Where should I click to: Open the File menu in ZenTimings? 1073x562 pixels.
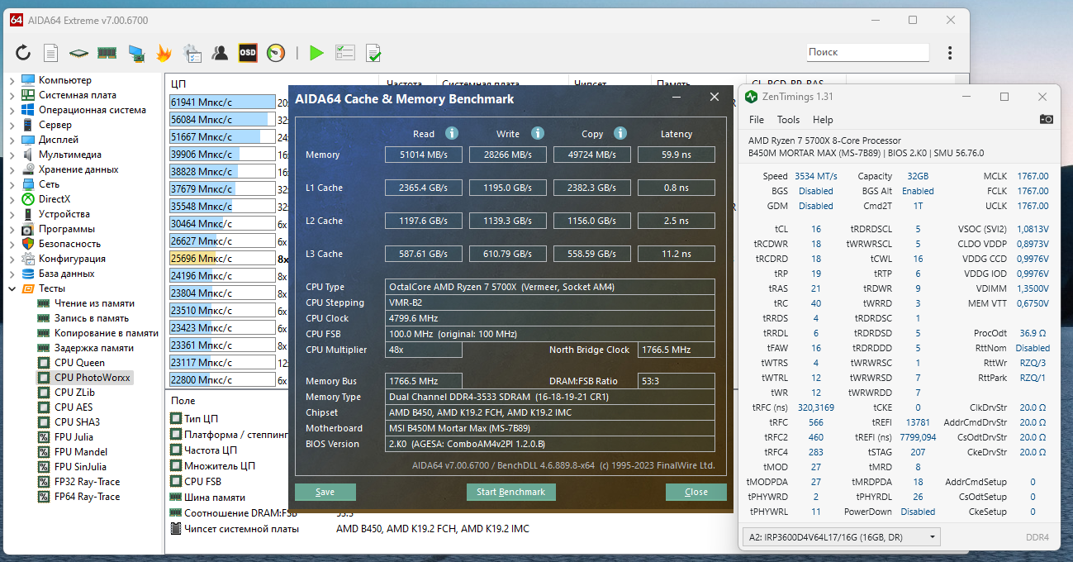pyautogui.click(x=757, y=120)
